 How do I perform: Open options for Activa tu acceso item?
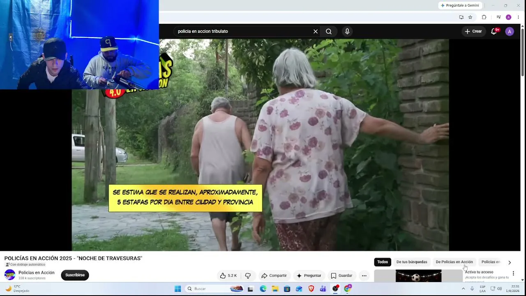[513, 273]
